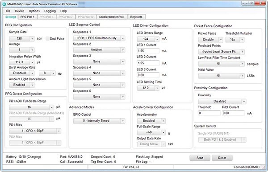Open the Burst Average Rate Disabled dropdown
This screenshot has width=268, height=172.
tap(22, 73)
